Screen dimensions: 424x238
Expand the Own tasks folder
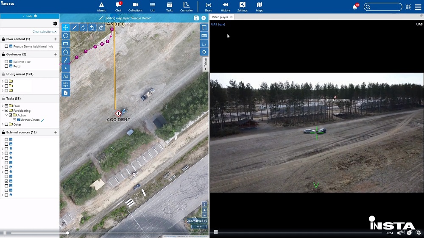3,106
